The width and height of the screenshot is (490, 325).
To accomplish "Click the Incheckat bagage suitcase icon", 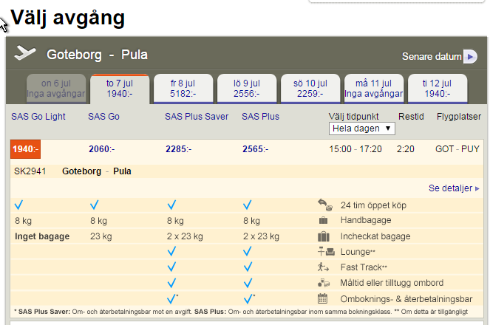I will [323, 236].
